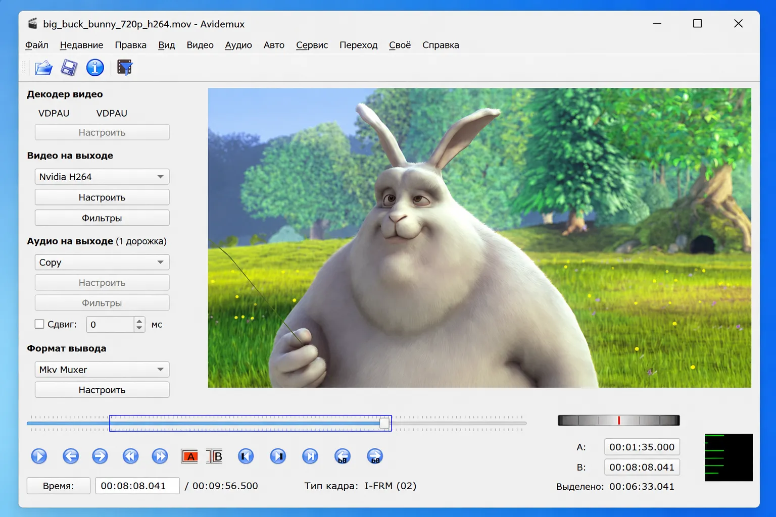Click Фильтры under Видео на выходе
The height and width of the screenshot is (517, 776).
pos(102,218)
